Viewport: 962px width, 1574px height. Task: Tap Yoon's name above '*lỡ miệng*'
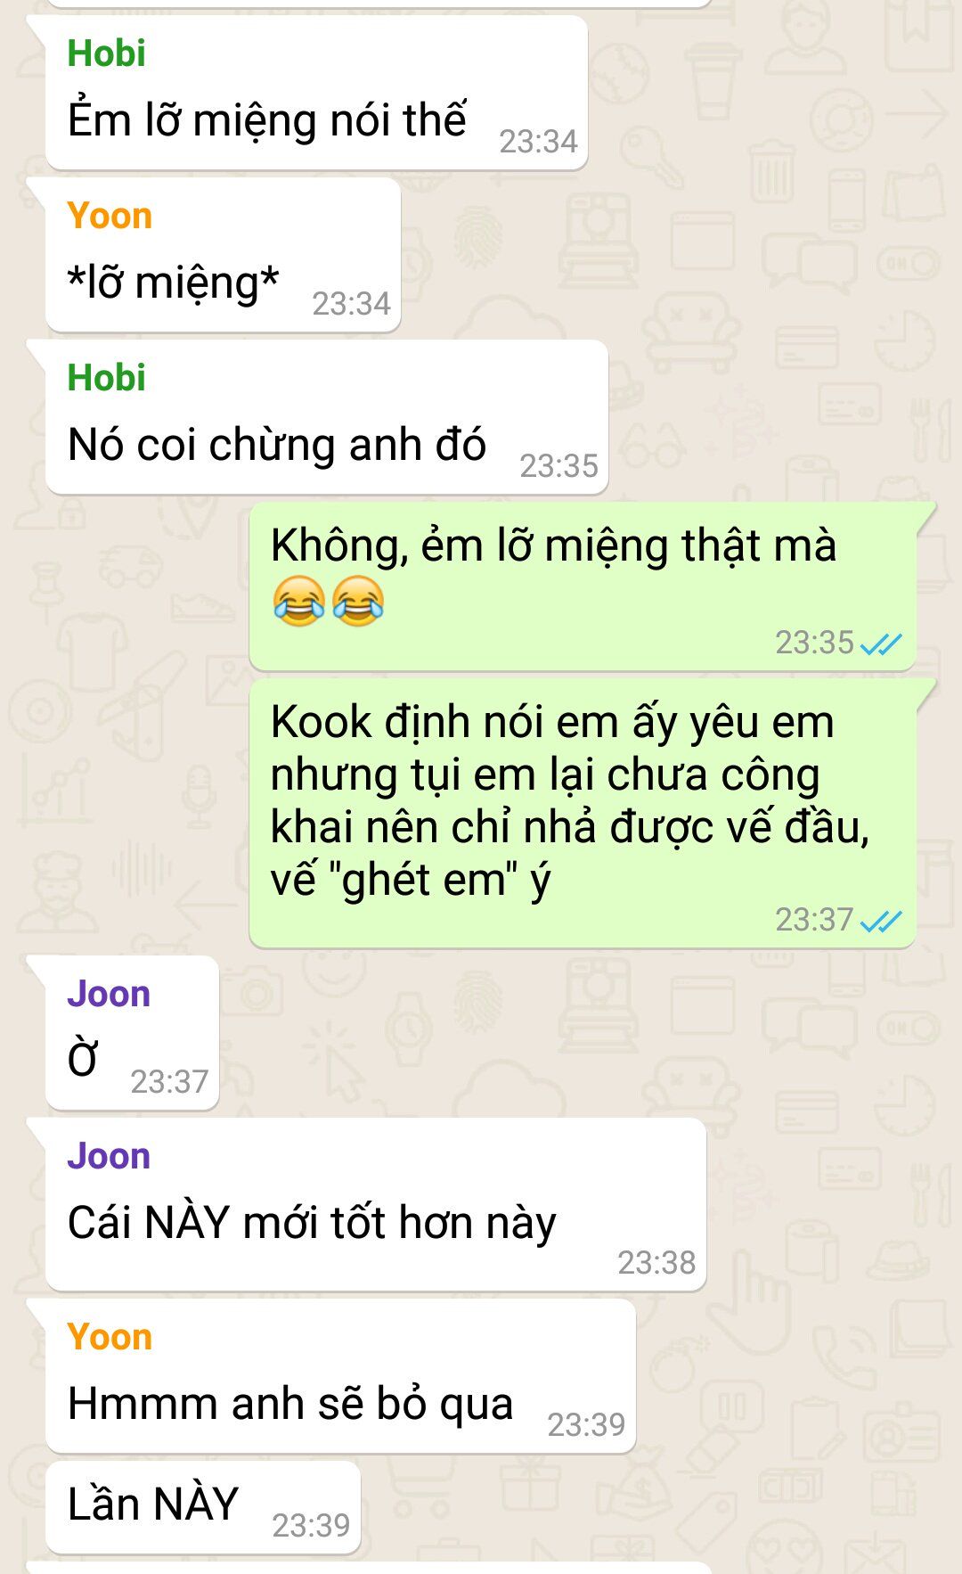click(x=110, y=216)
